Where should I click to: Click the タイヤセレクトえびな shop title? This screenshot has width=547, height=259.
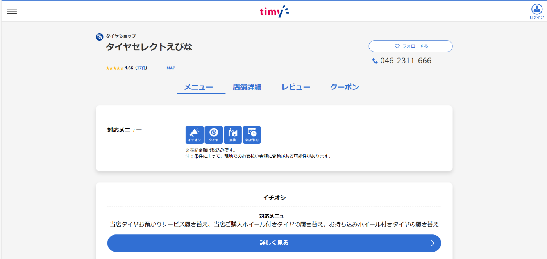(x=149, y=47)
